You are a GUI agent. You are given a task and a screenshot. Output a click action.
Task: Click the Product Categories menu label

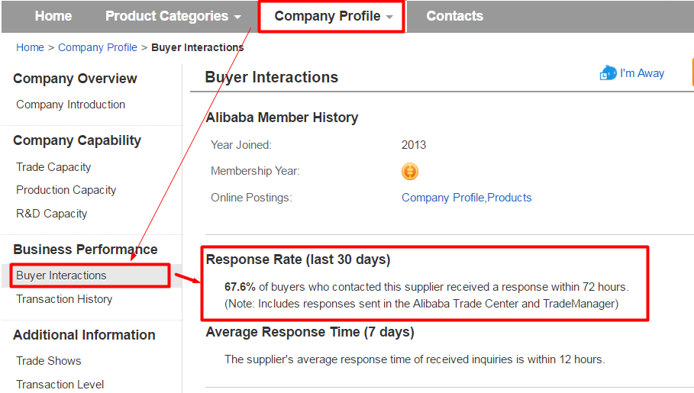pos(167,16)
